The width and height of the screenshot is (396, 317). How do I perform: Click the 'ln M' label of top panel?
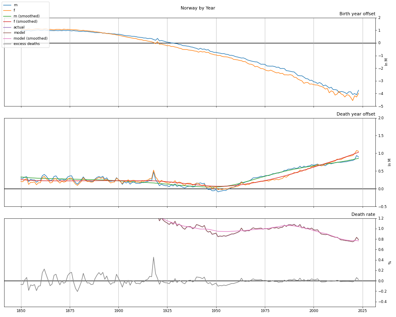[x=387, y=62]
